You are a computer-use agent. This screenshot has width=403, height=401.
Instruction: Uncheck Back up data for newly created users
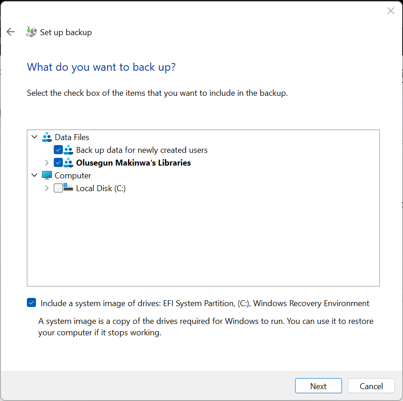click(58, 150)
